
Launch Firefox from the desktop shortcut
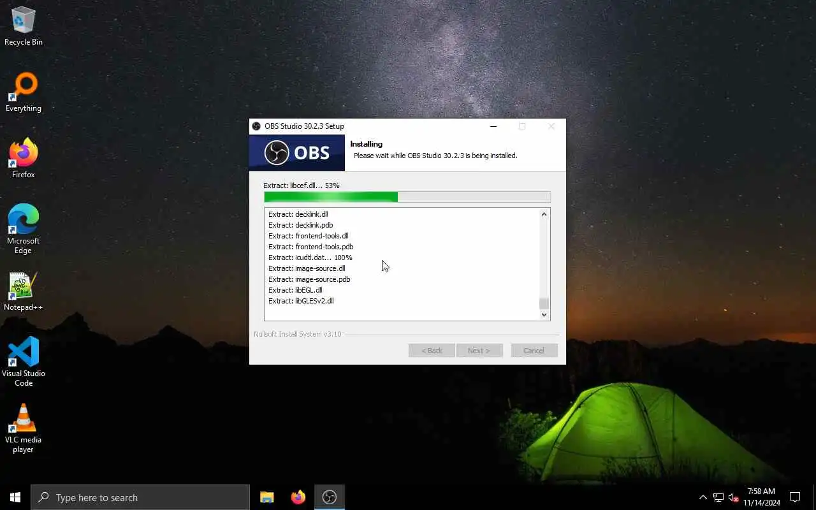(x=24, y=159)
